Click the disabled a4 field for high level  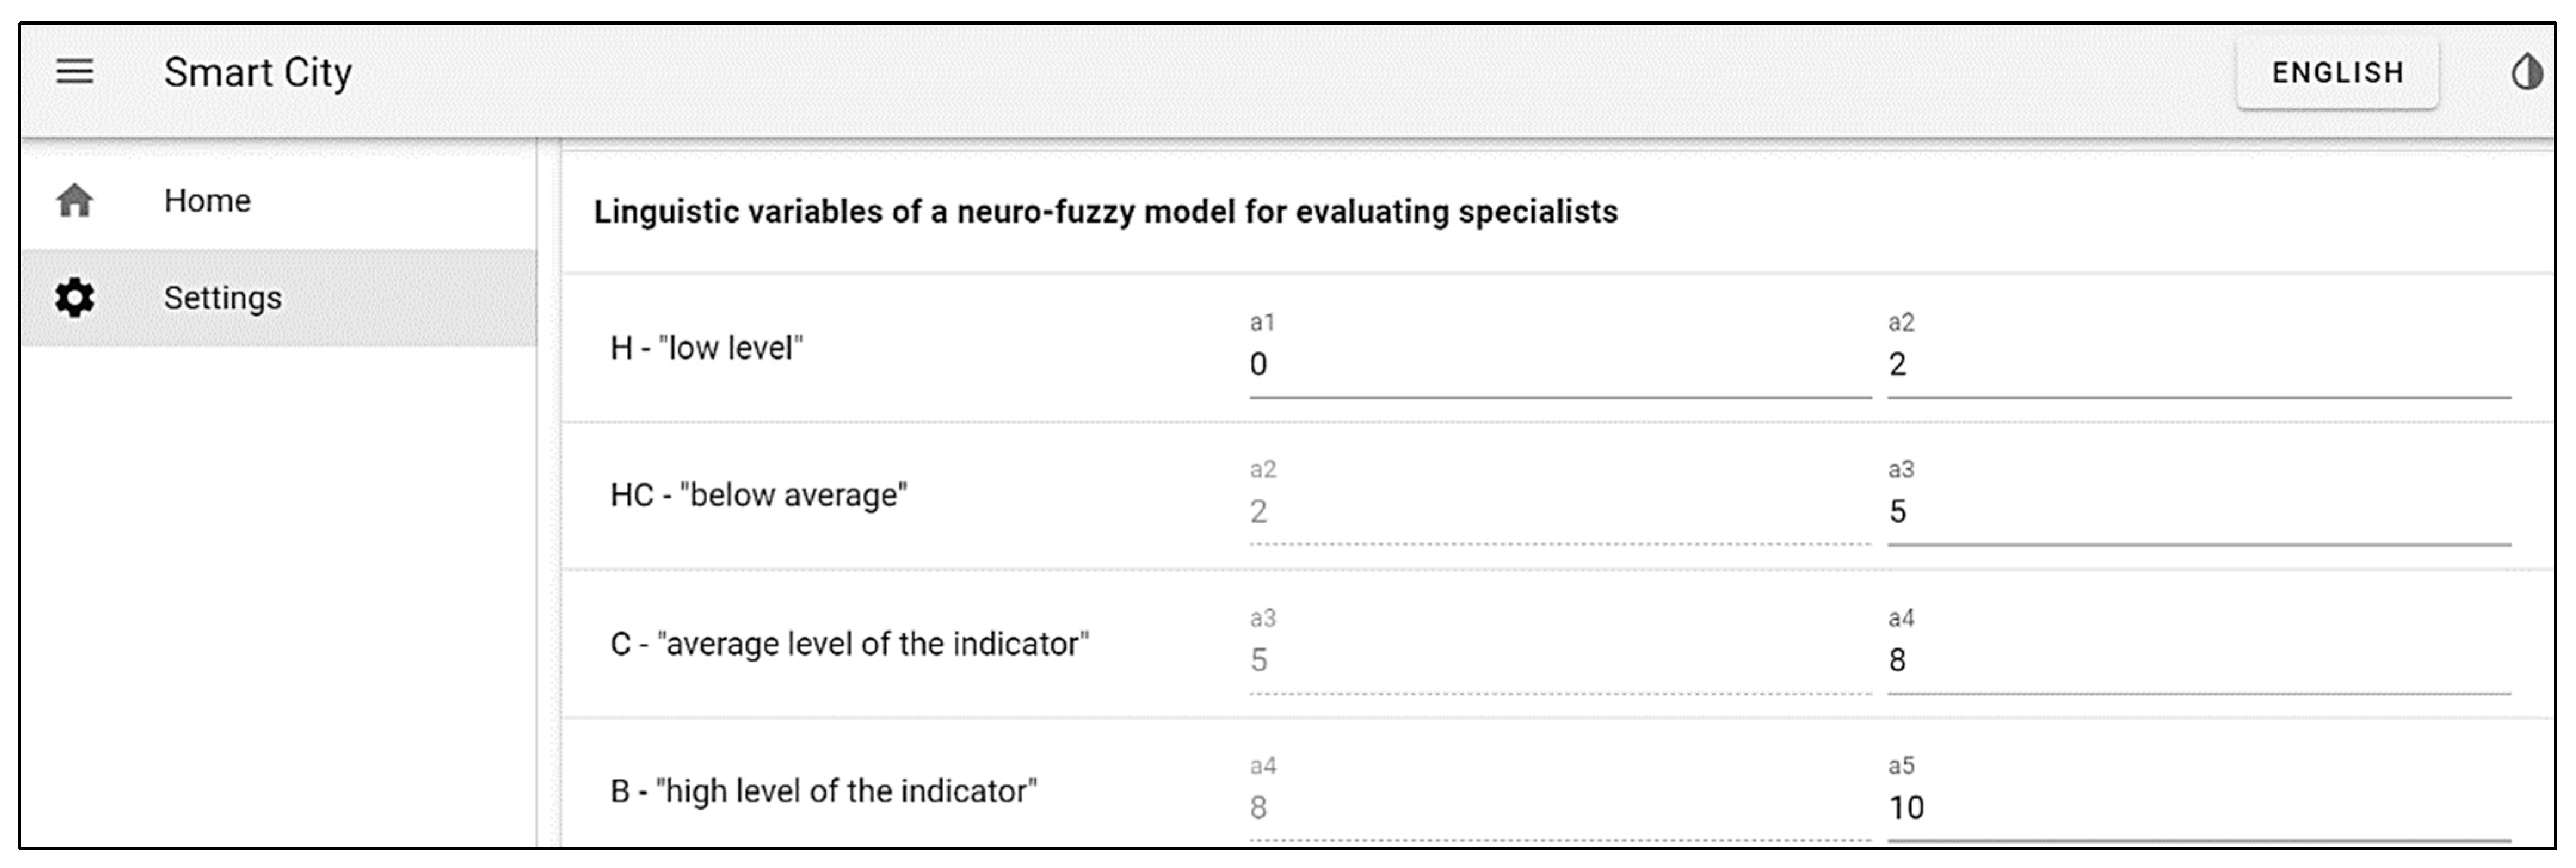click(x=1558, y=807)
